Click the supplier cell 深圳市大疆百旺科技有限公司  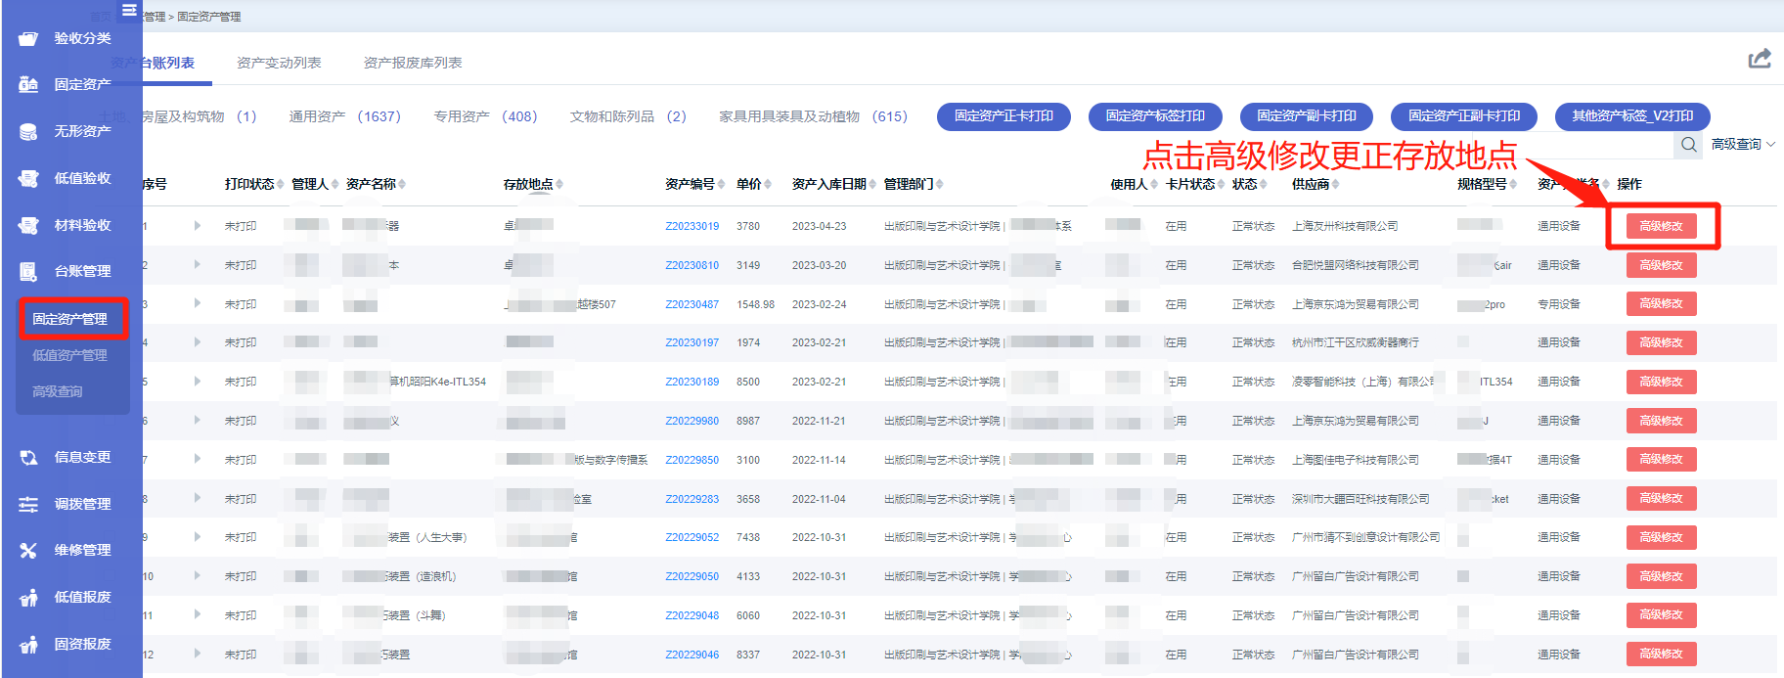1360,499
